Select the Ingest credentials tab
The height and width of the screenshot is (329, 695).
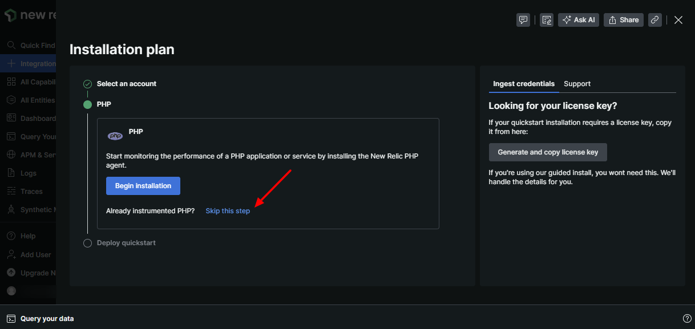point(523,84)
